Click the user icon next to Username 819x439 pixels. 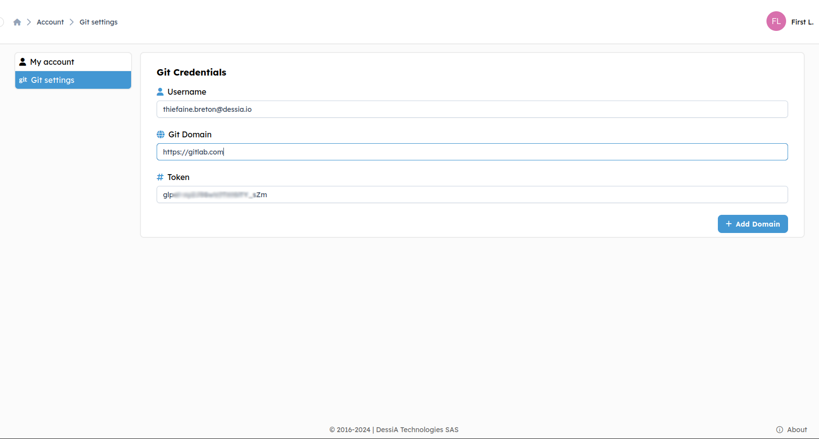(160, 92)
